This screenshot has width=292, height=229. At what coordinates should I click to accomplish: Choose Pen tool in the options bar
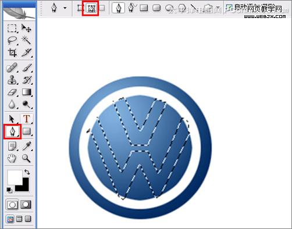pos(118,8)
